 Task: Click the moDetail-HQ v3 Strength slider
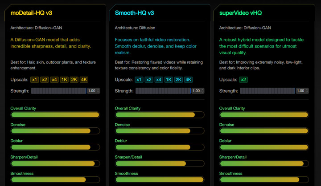[58, 91]
